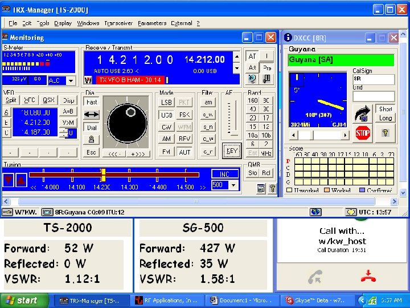Click the rotator arrow icon in DXCC window

pos(363,114)
